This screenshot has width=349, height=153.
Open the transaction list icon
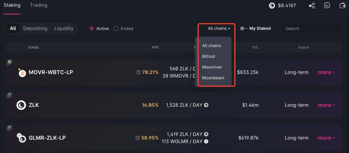click(x=327, y=5)
